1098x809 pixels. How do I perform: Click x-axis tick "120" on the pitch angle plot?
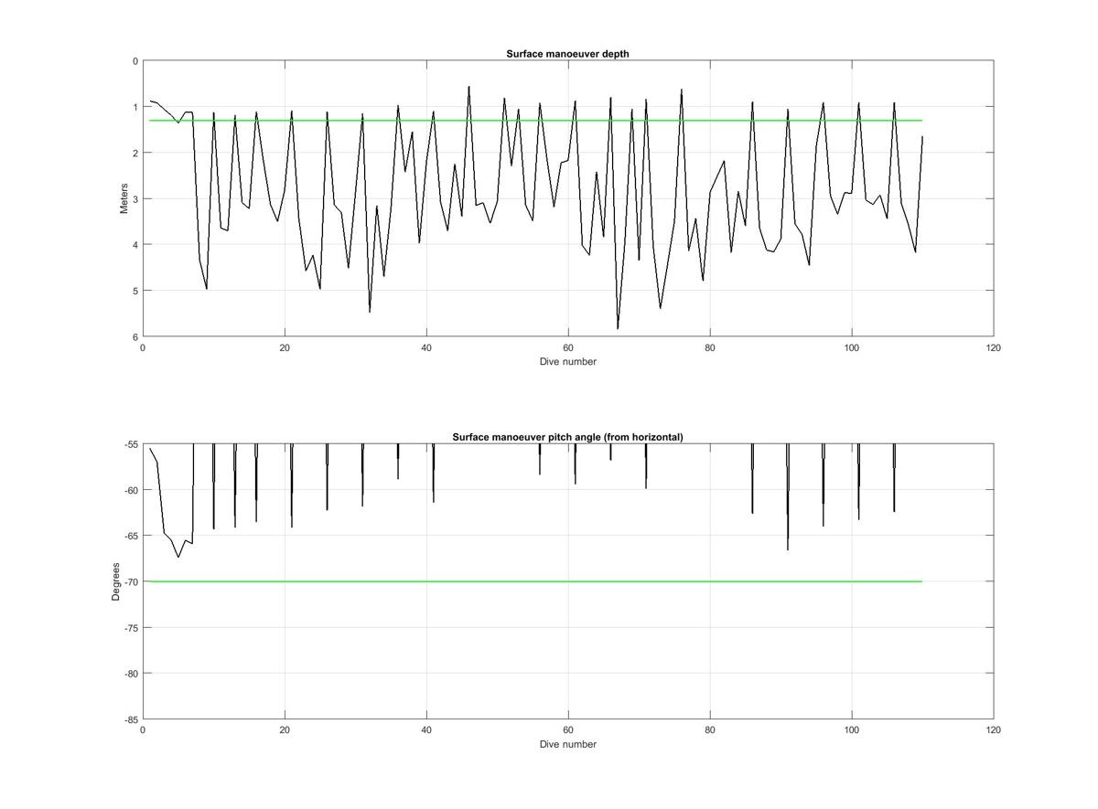994,730
